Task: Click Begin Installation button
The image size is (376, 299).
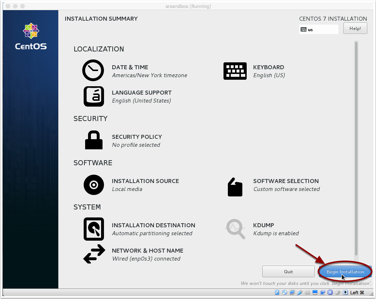Action: (x=345, y=272)
